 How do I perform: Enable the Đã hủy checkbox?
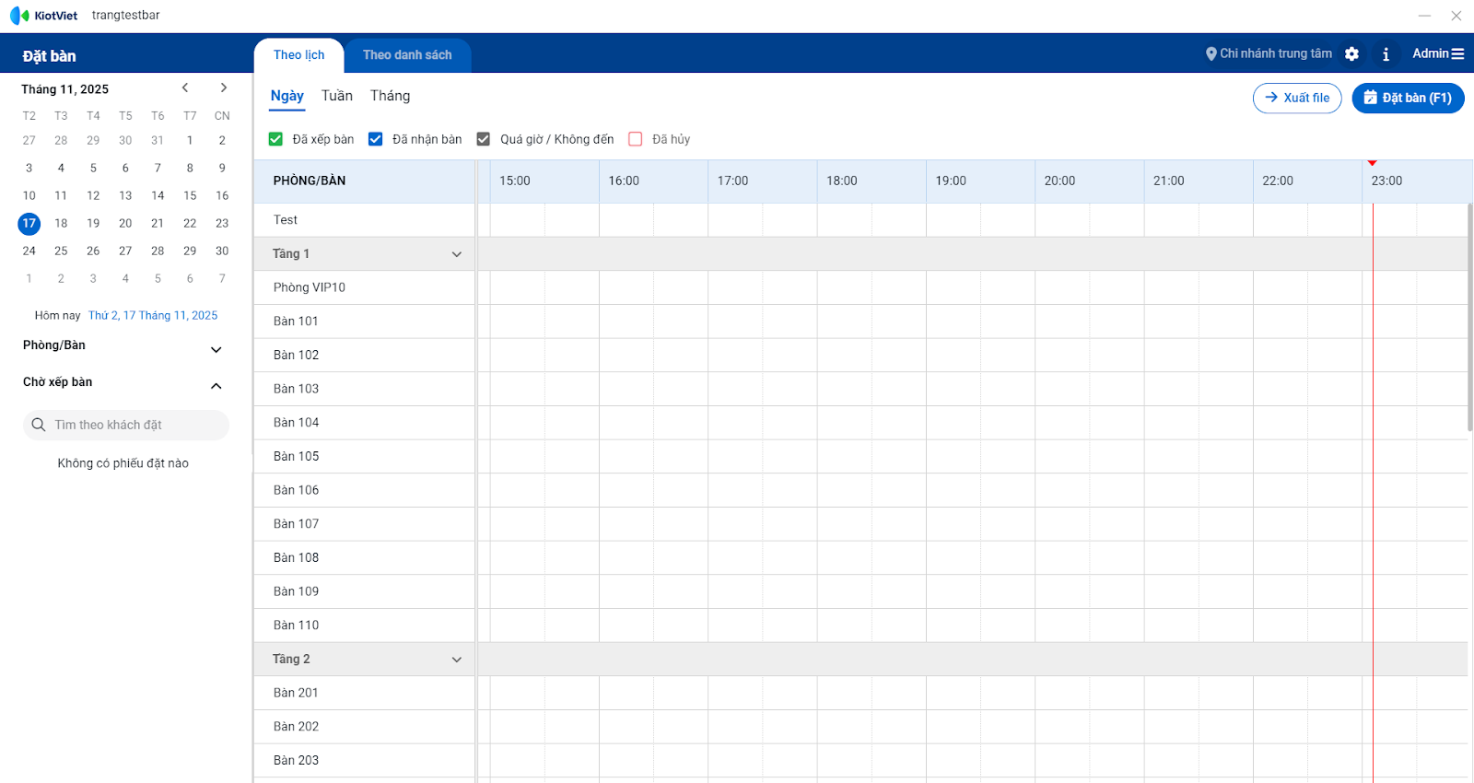tap(635, 139)
